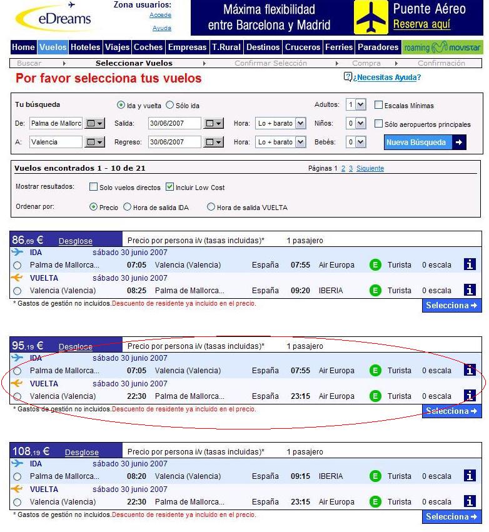The width and height of the screenshot is (489, 532).
Task: Open the 'A' destination airport list dropdown
Action: [x=94, y=142]
